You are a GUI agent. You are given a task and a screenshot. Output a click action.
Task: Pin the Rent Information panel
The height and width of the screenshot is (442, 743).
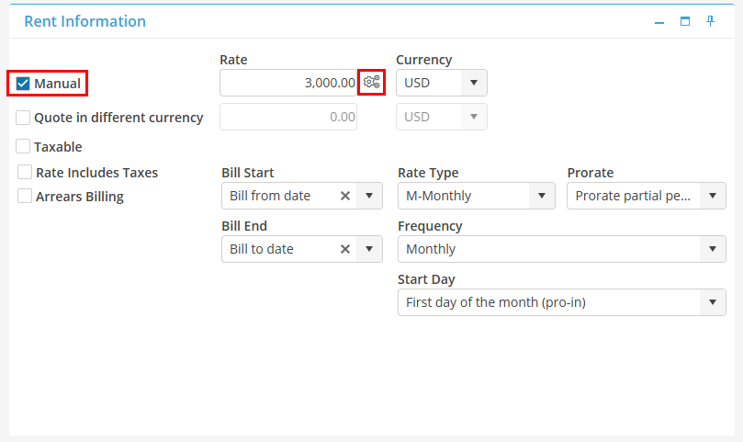tap(711, 21)
